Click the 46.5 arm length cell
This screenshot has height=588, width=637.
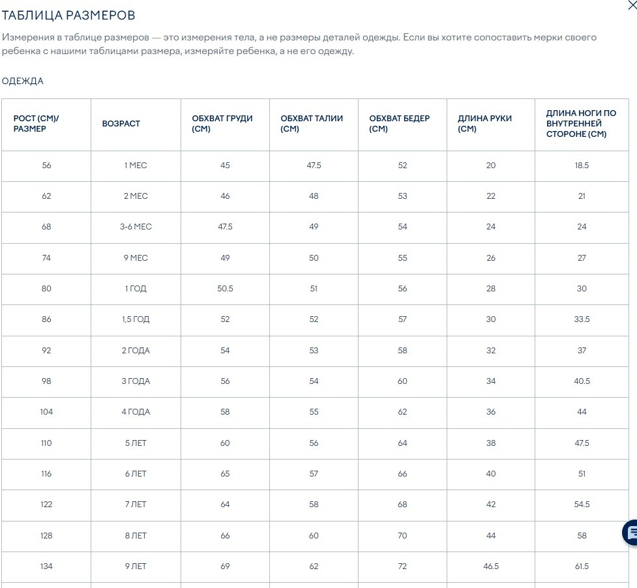[x=491, y=566]
